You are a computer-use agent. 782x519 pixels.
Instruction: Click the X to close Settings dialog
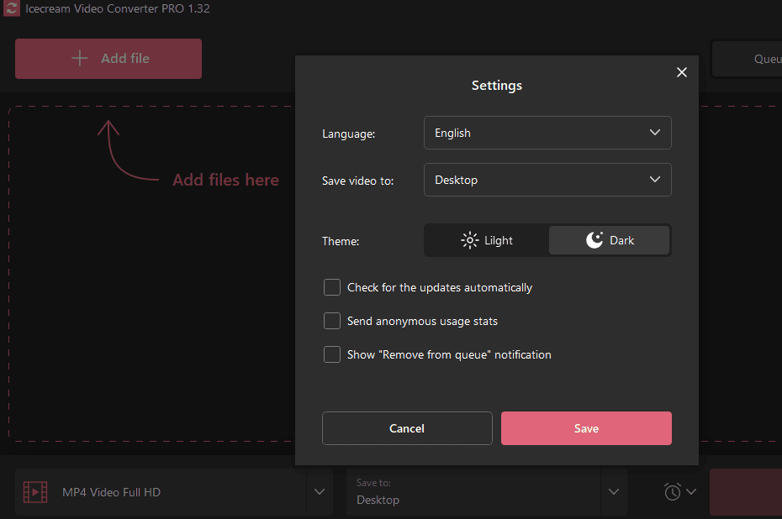point(681,72)
